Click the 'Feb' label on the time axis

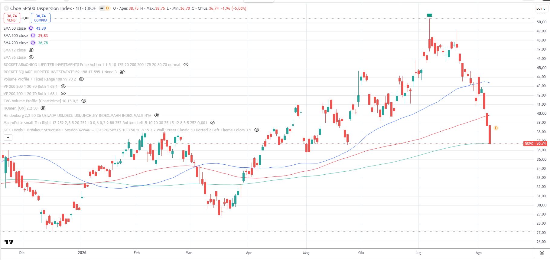pos(137,252)
